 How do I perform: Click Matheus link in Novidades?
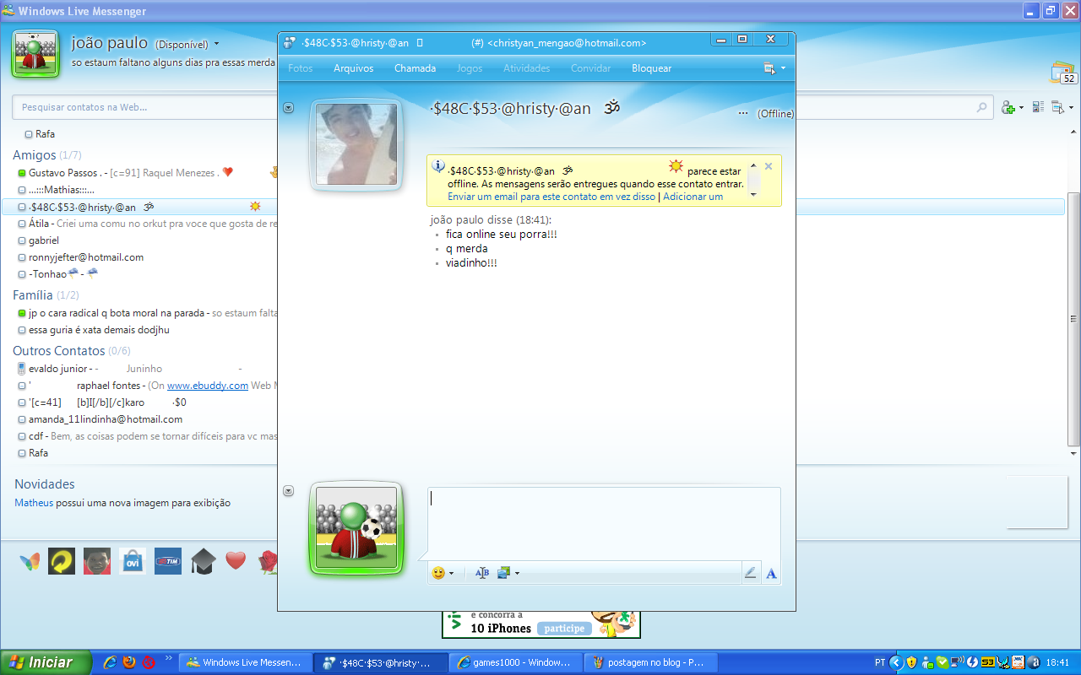click(x=34, y=503)
